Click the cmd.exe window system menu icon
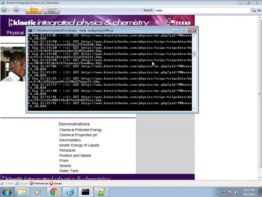The width and height of the screenshot is (262, 197). click(x=30, y=31)
